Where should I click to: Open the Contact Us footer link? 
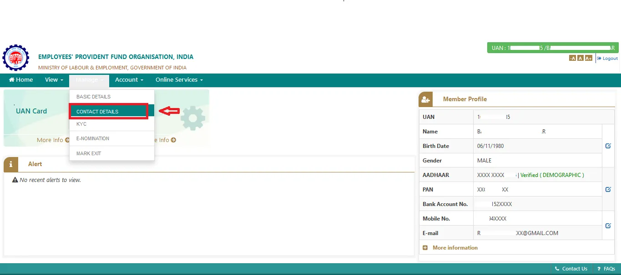571,269
